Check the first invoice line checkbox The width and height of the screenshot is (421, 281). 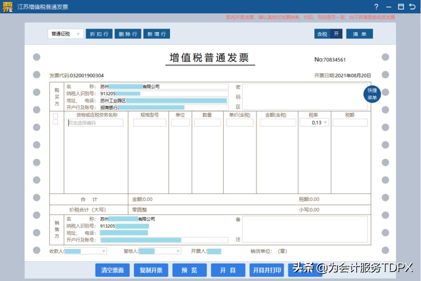click(55, 116)
